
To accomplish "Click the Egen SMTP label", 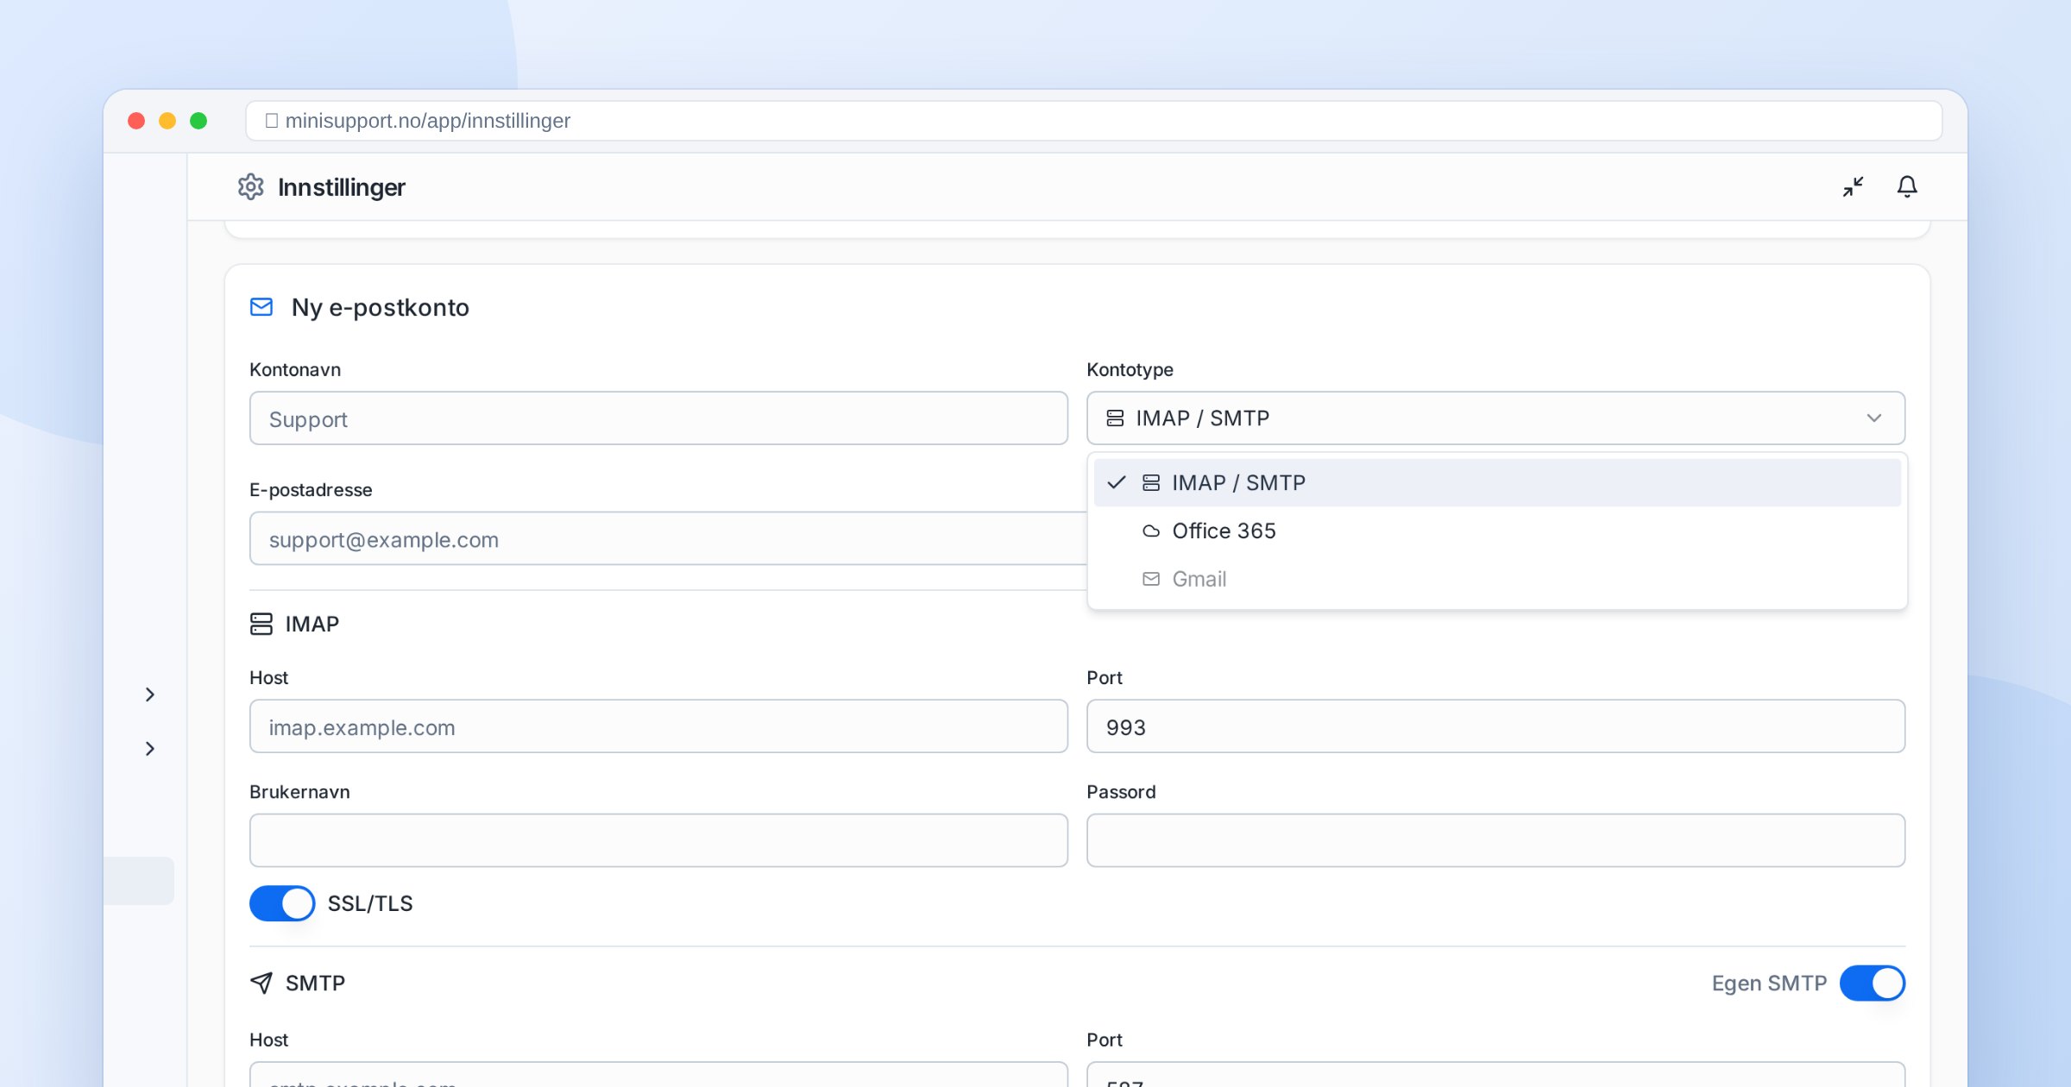I will tap(1769, 983).
